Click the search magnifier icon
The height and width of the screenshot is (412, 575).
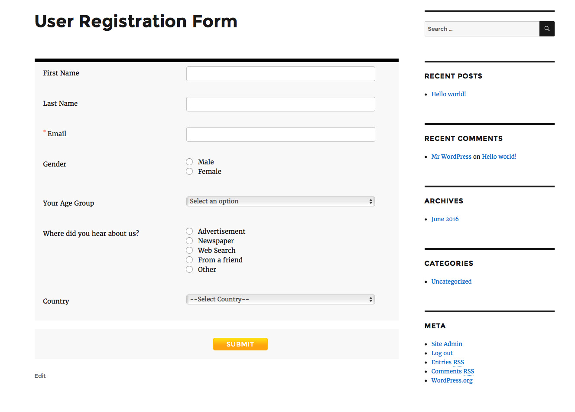546,29
